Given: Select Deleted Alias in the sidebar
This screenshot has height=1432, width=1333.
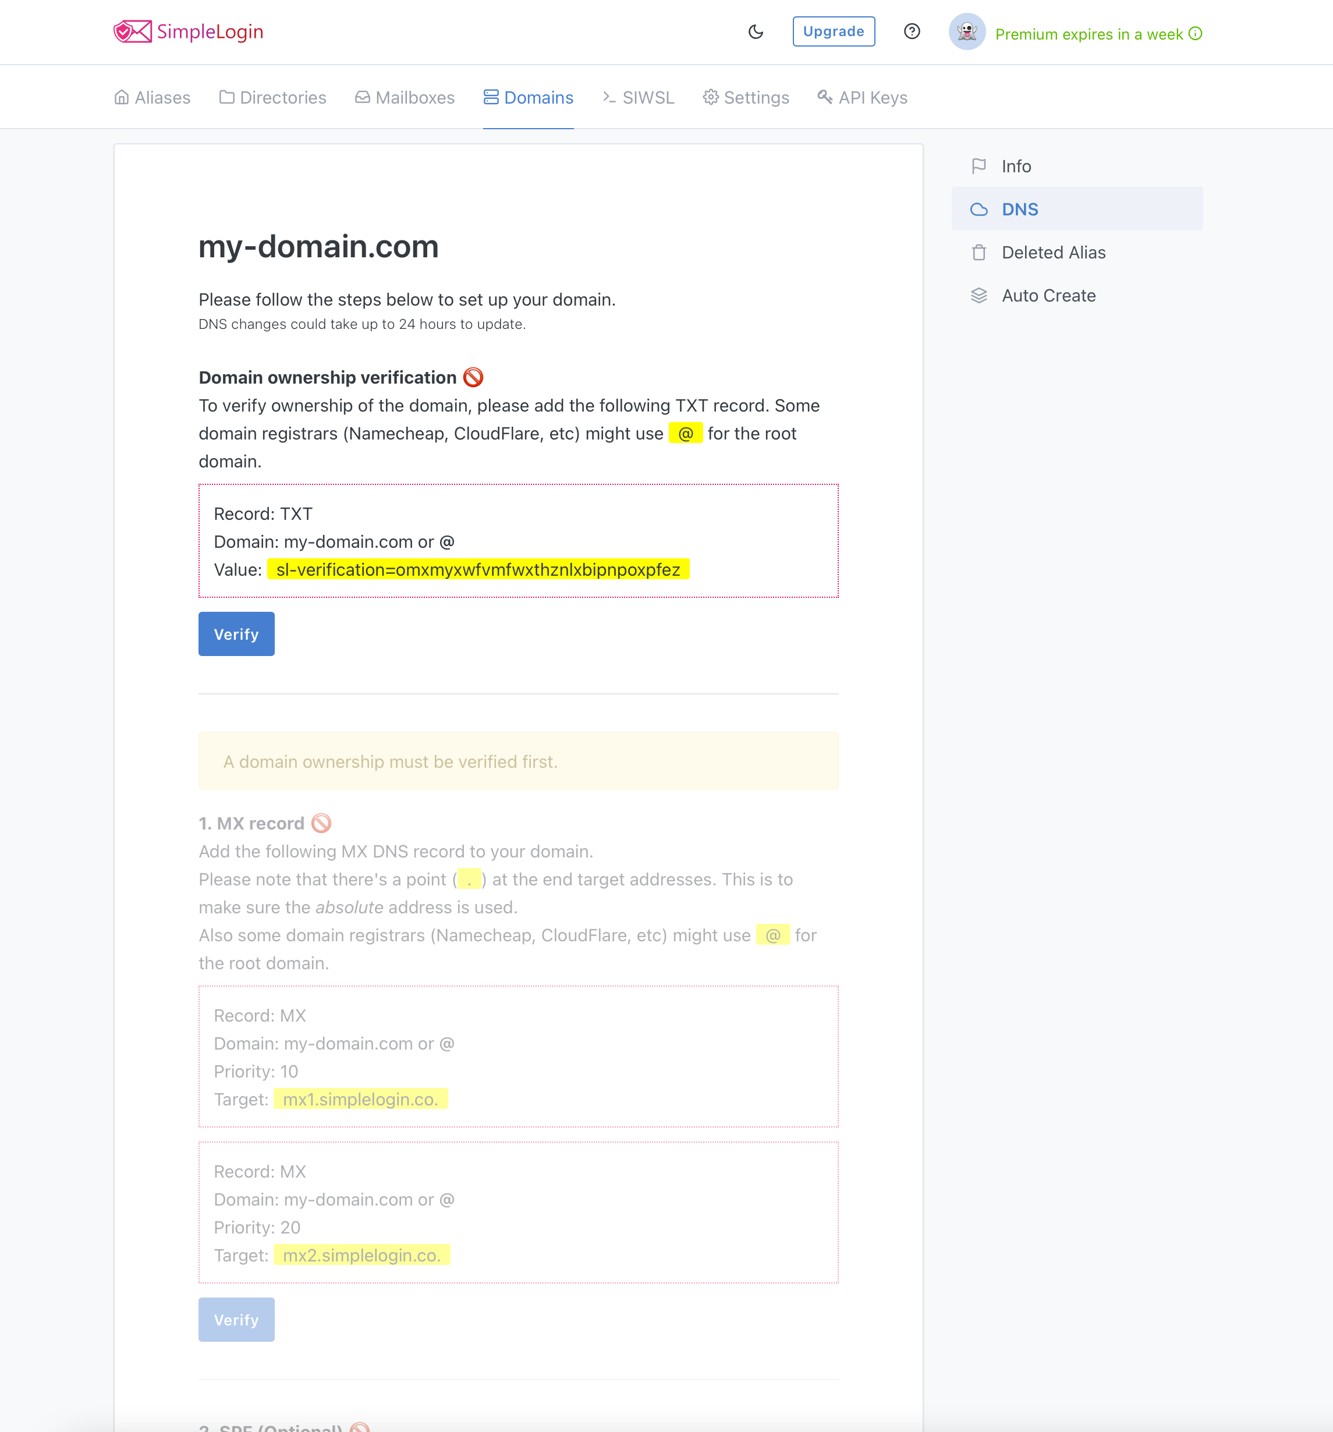Looking at the screenshot, I should tap(1077, 252).
